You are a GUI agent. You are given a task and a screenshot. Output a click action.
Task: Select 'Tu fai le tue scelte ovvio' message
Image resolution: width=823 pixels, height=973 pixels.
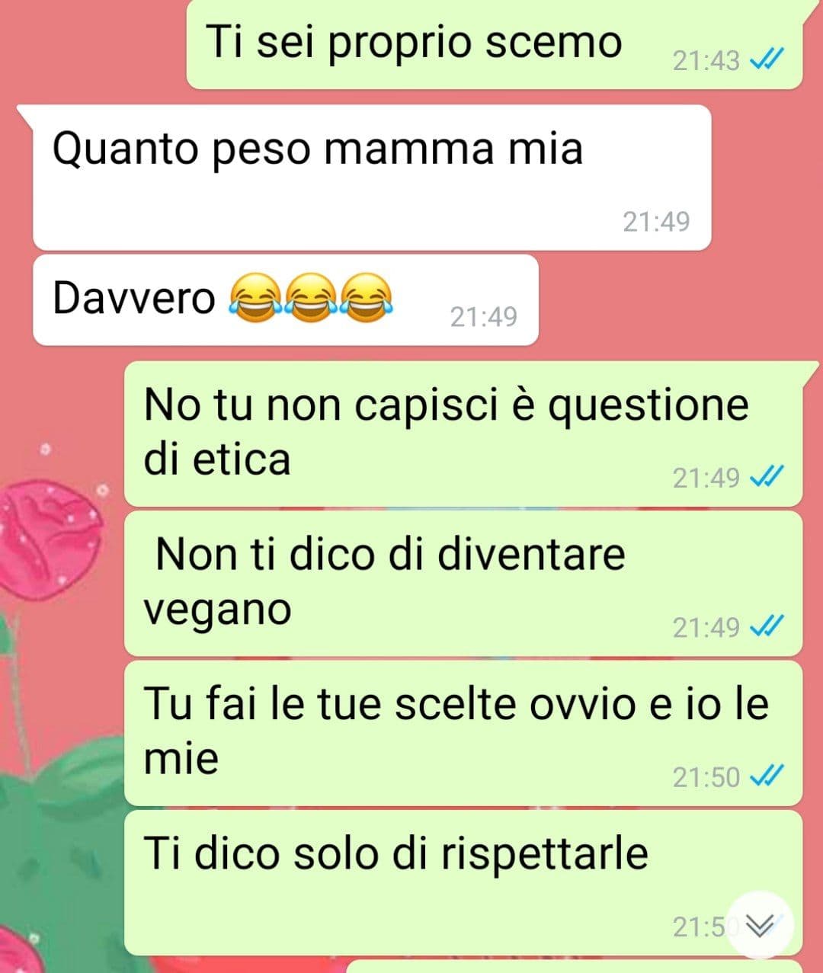point(463,733)
